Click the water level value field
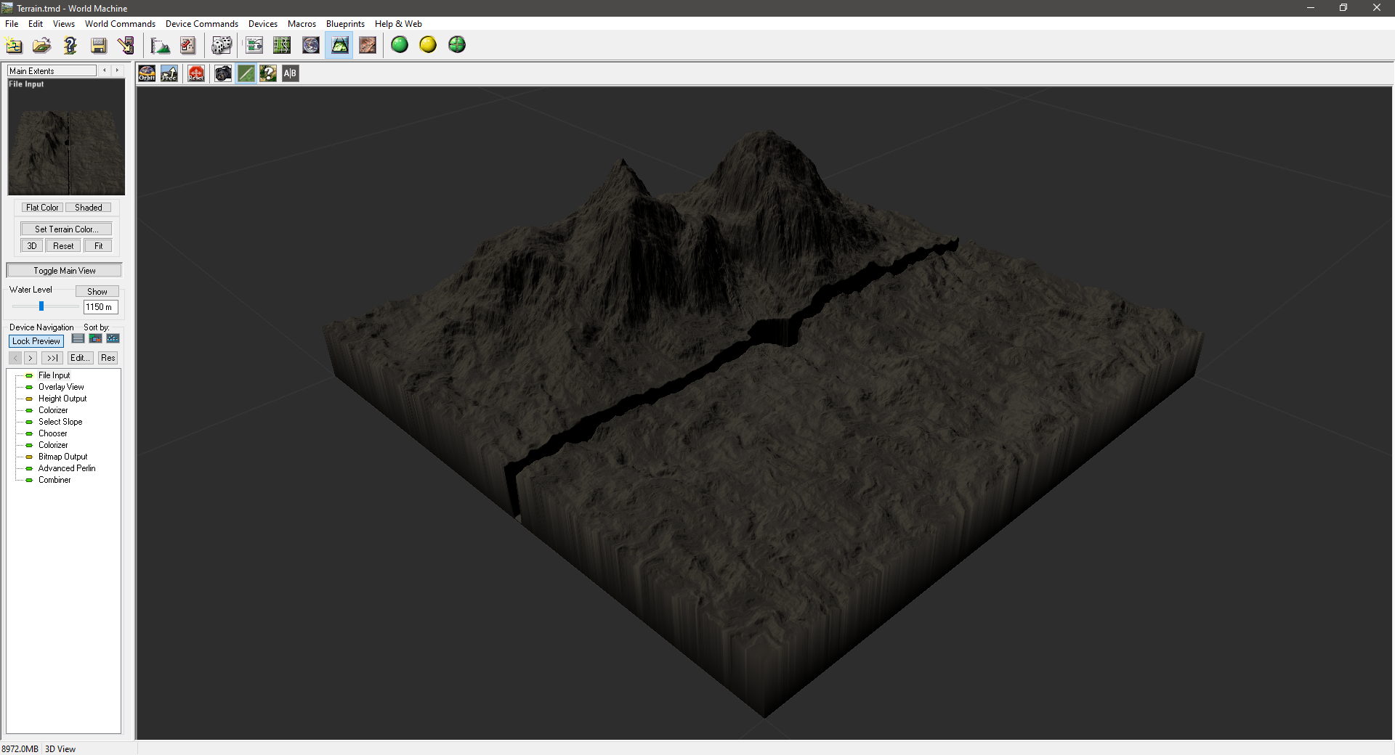The width and height of the screenshot is (1395, 755). tap(100, 307)
